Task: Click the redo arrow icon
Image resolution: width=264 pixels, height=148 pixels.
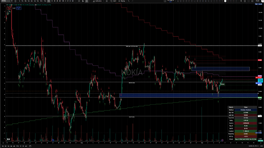Action: (132, 1)
